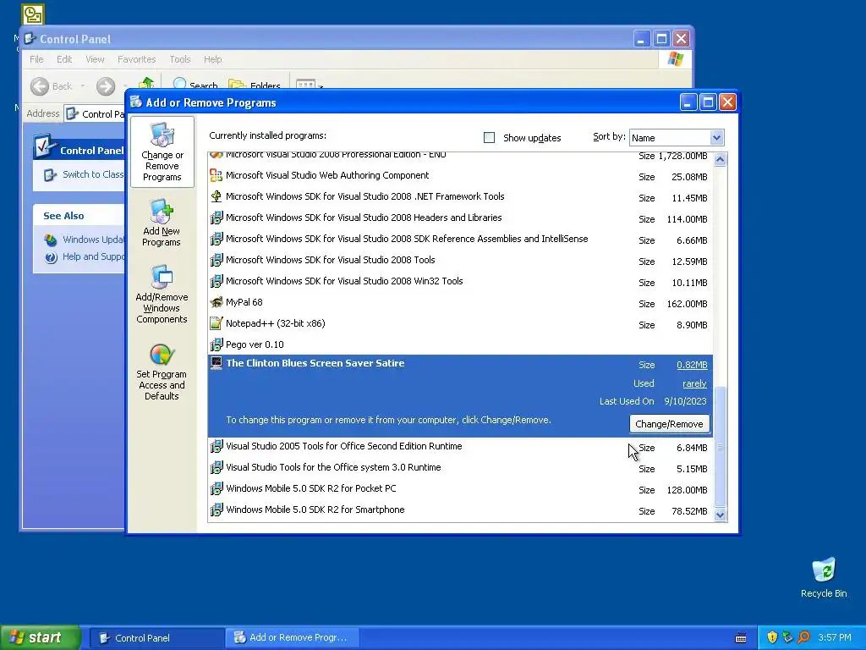Click the Start button

coord(40,637)
